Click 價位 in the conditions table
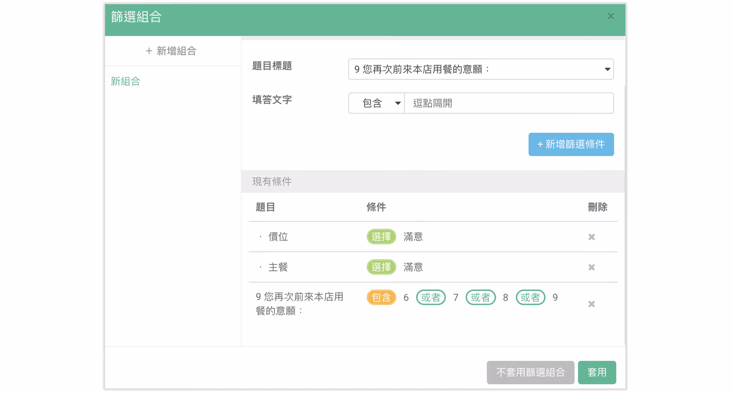The image size is (732, 393). click(x=278, y=237)
